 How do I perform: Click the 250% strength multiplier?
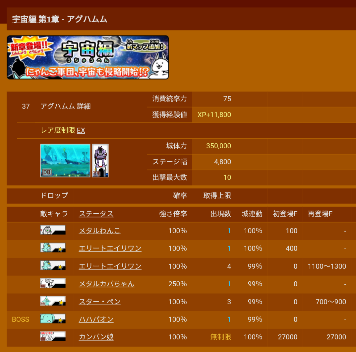178,284
